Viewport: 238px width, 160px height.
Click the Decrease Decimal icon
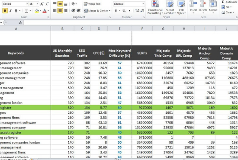click(142, 11)
